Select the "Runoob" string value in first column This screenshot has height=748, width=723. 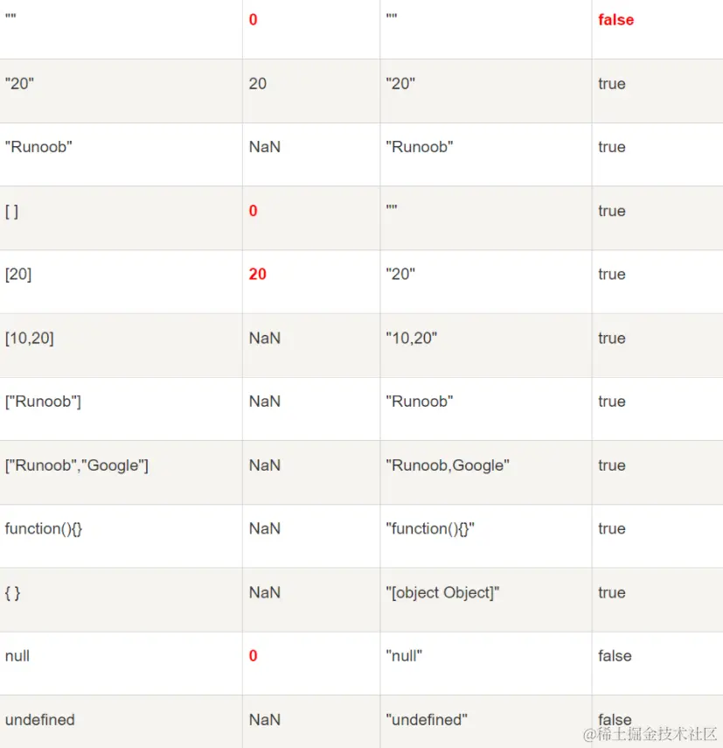click(38, 147)
